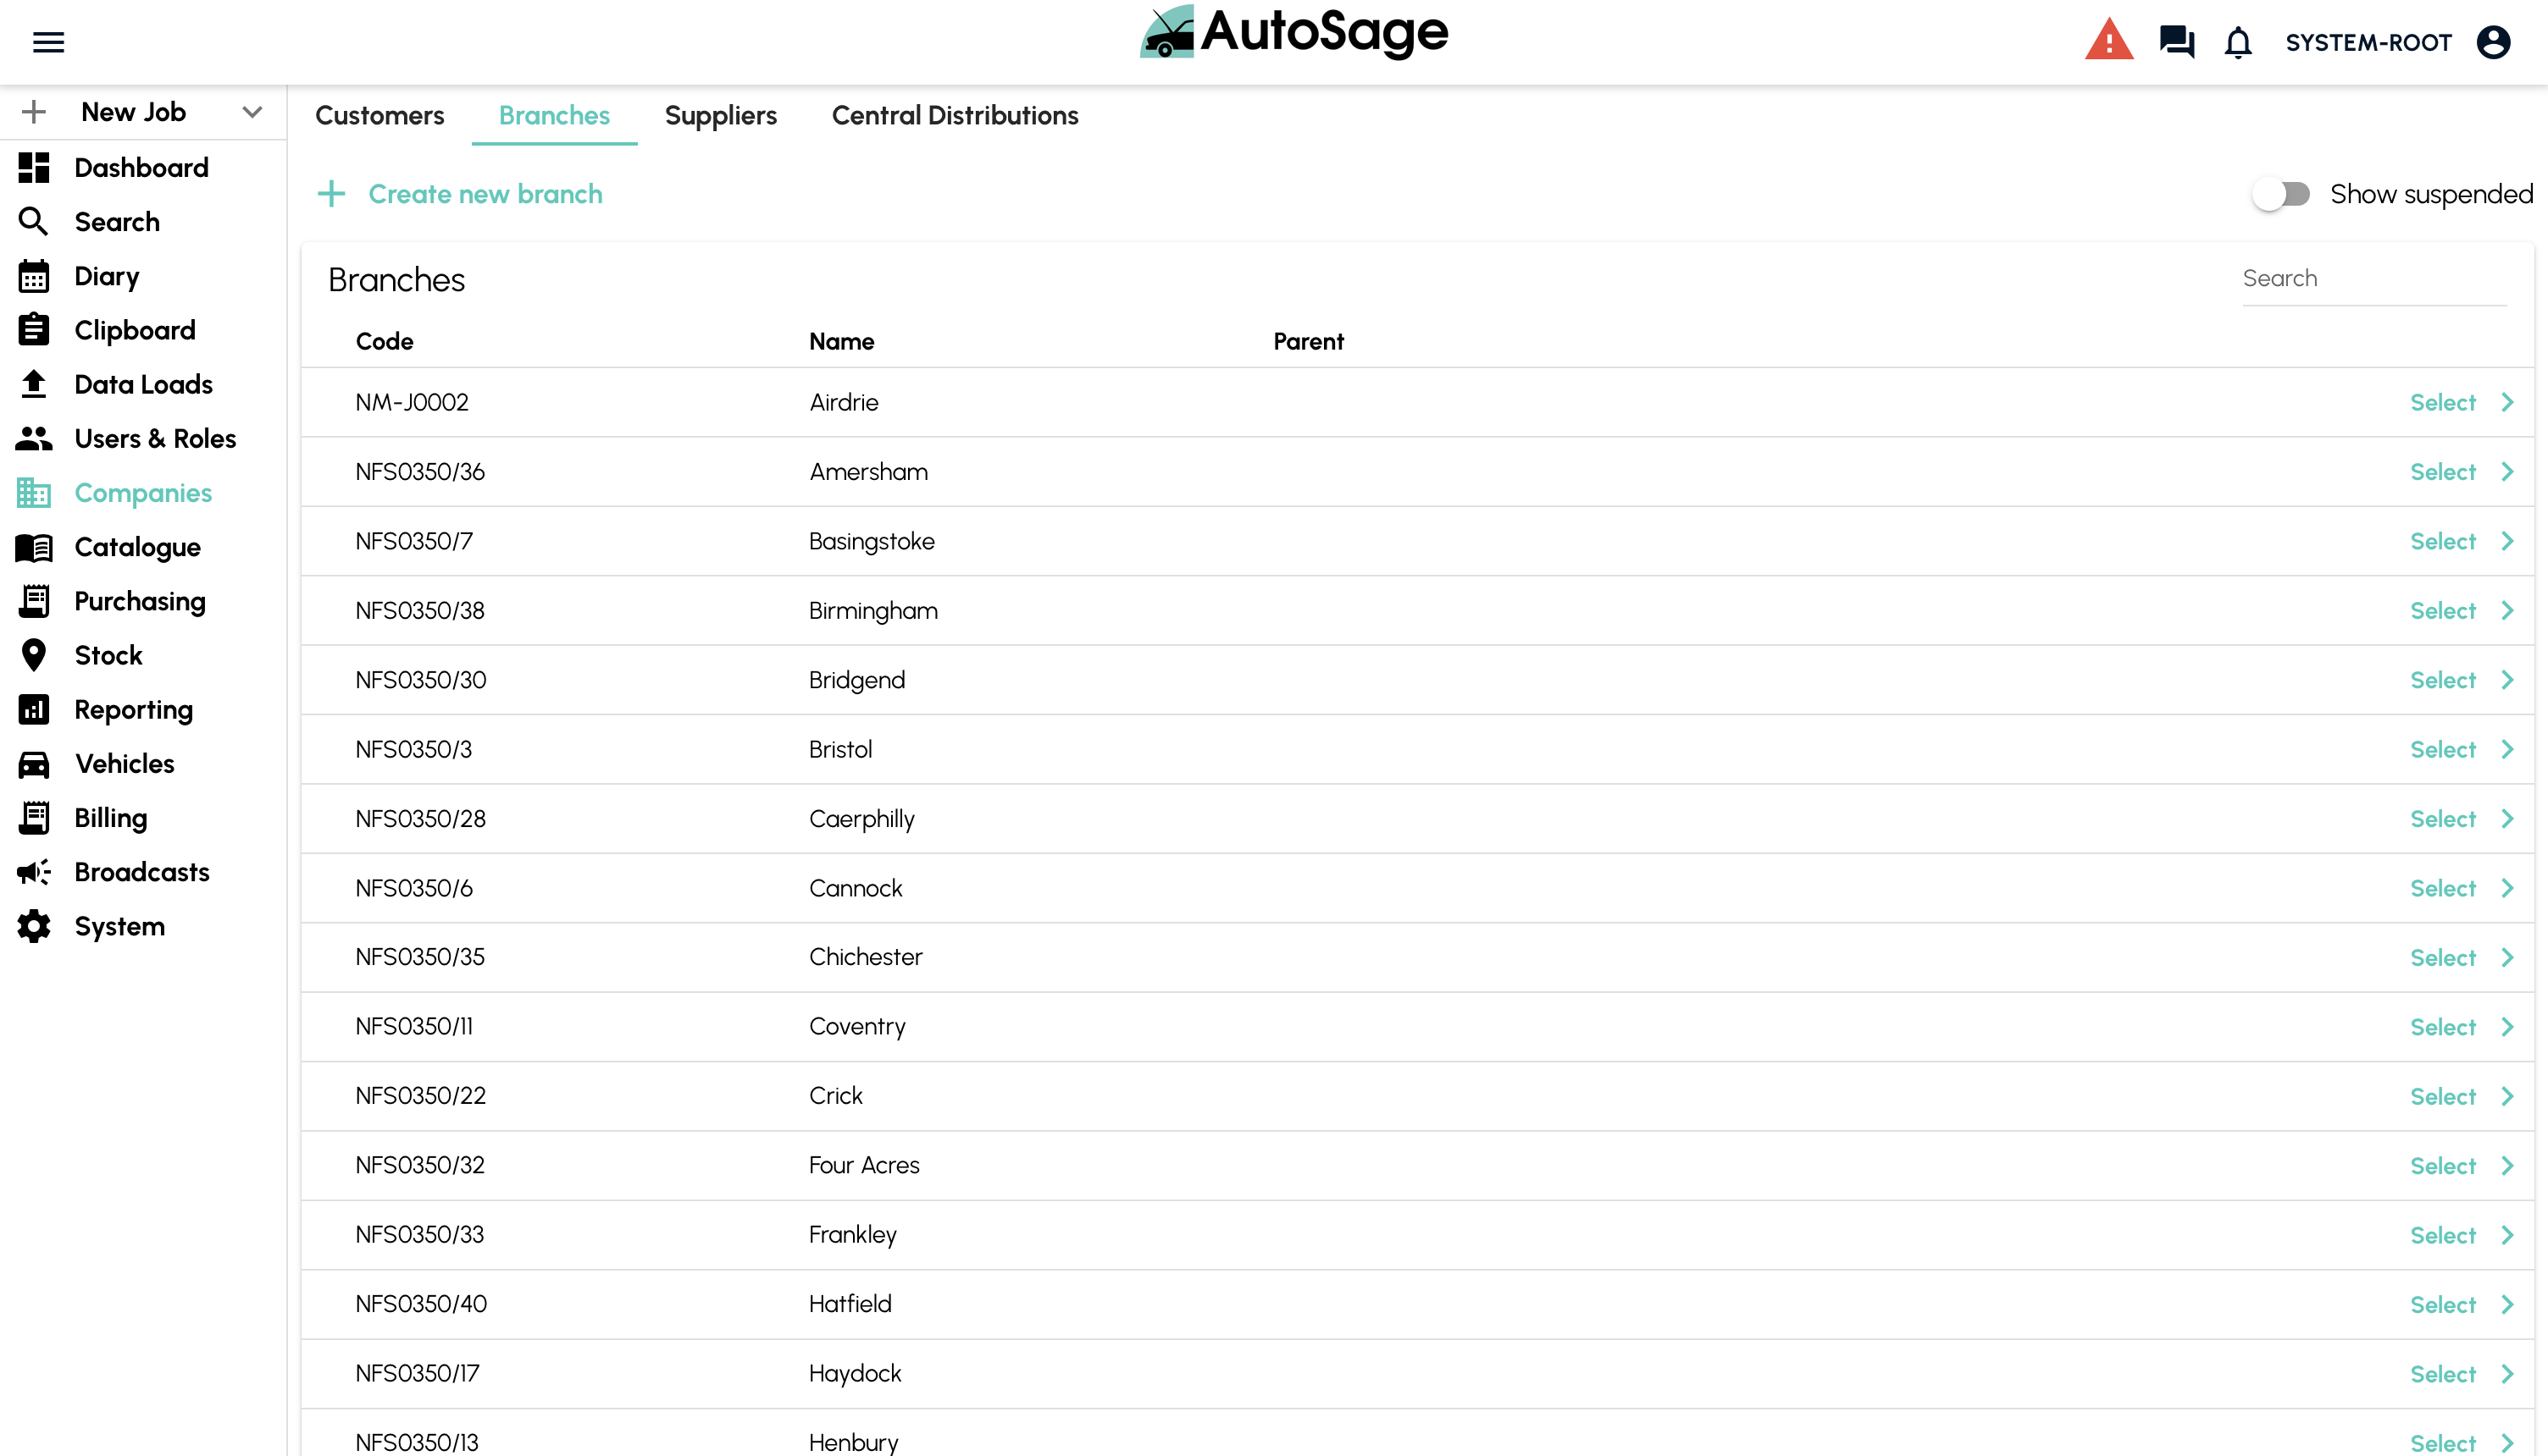This screenshot has width=2548, height=1456.
Task: Open the notifications bell icon
Action: tap(2238, 43)
